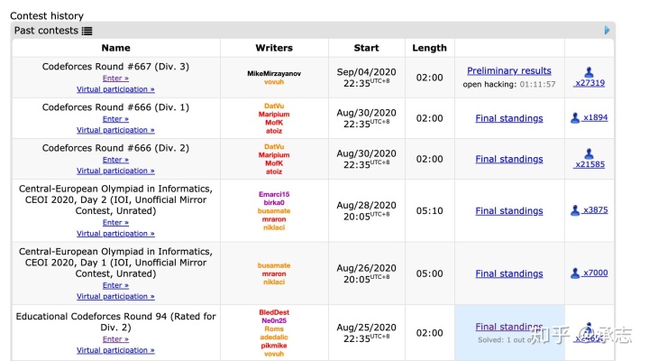The image size is (649, 361).
Task: Open MofK's profile in Round #666 Div. 1 row
Action: click(x=274, y=123)
